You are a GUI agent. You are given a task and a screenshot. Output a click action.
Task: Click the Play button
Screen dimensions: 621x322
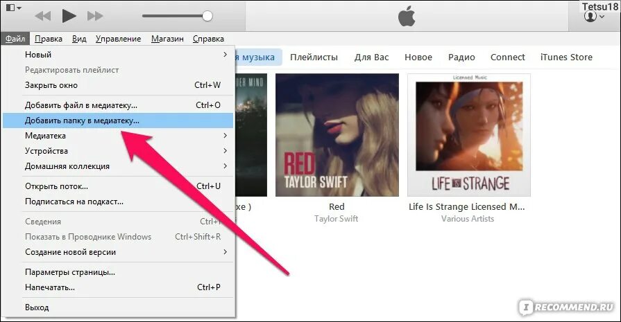click(69, 16)
